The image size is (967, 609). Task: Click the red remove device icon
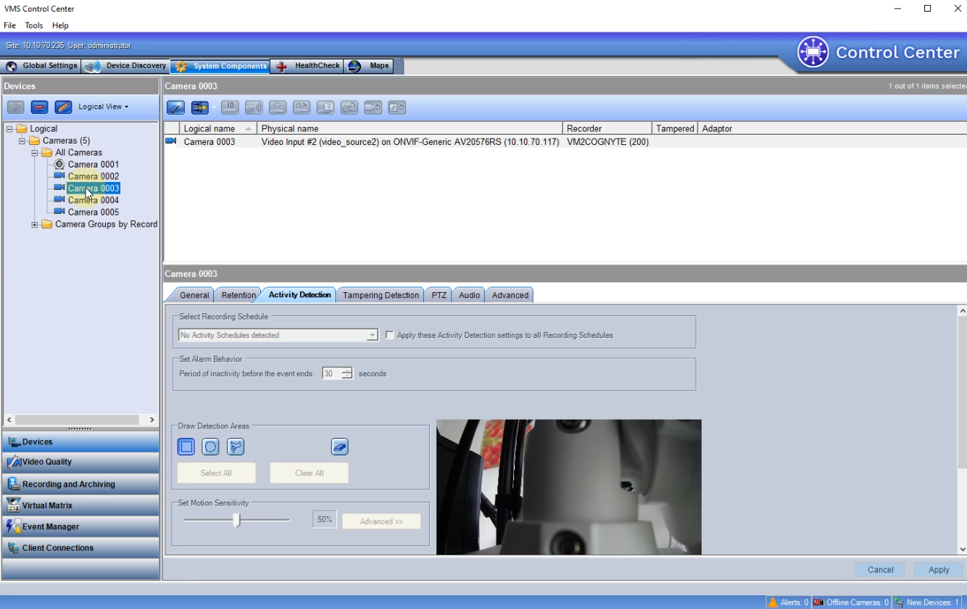click(40, 107)
